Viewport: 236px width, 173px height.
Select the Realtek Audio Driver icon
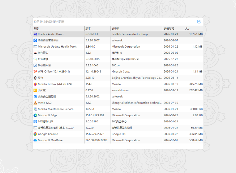(x=35, y=34)
